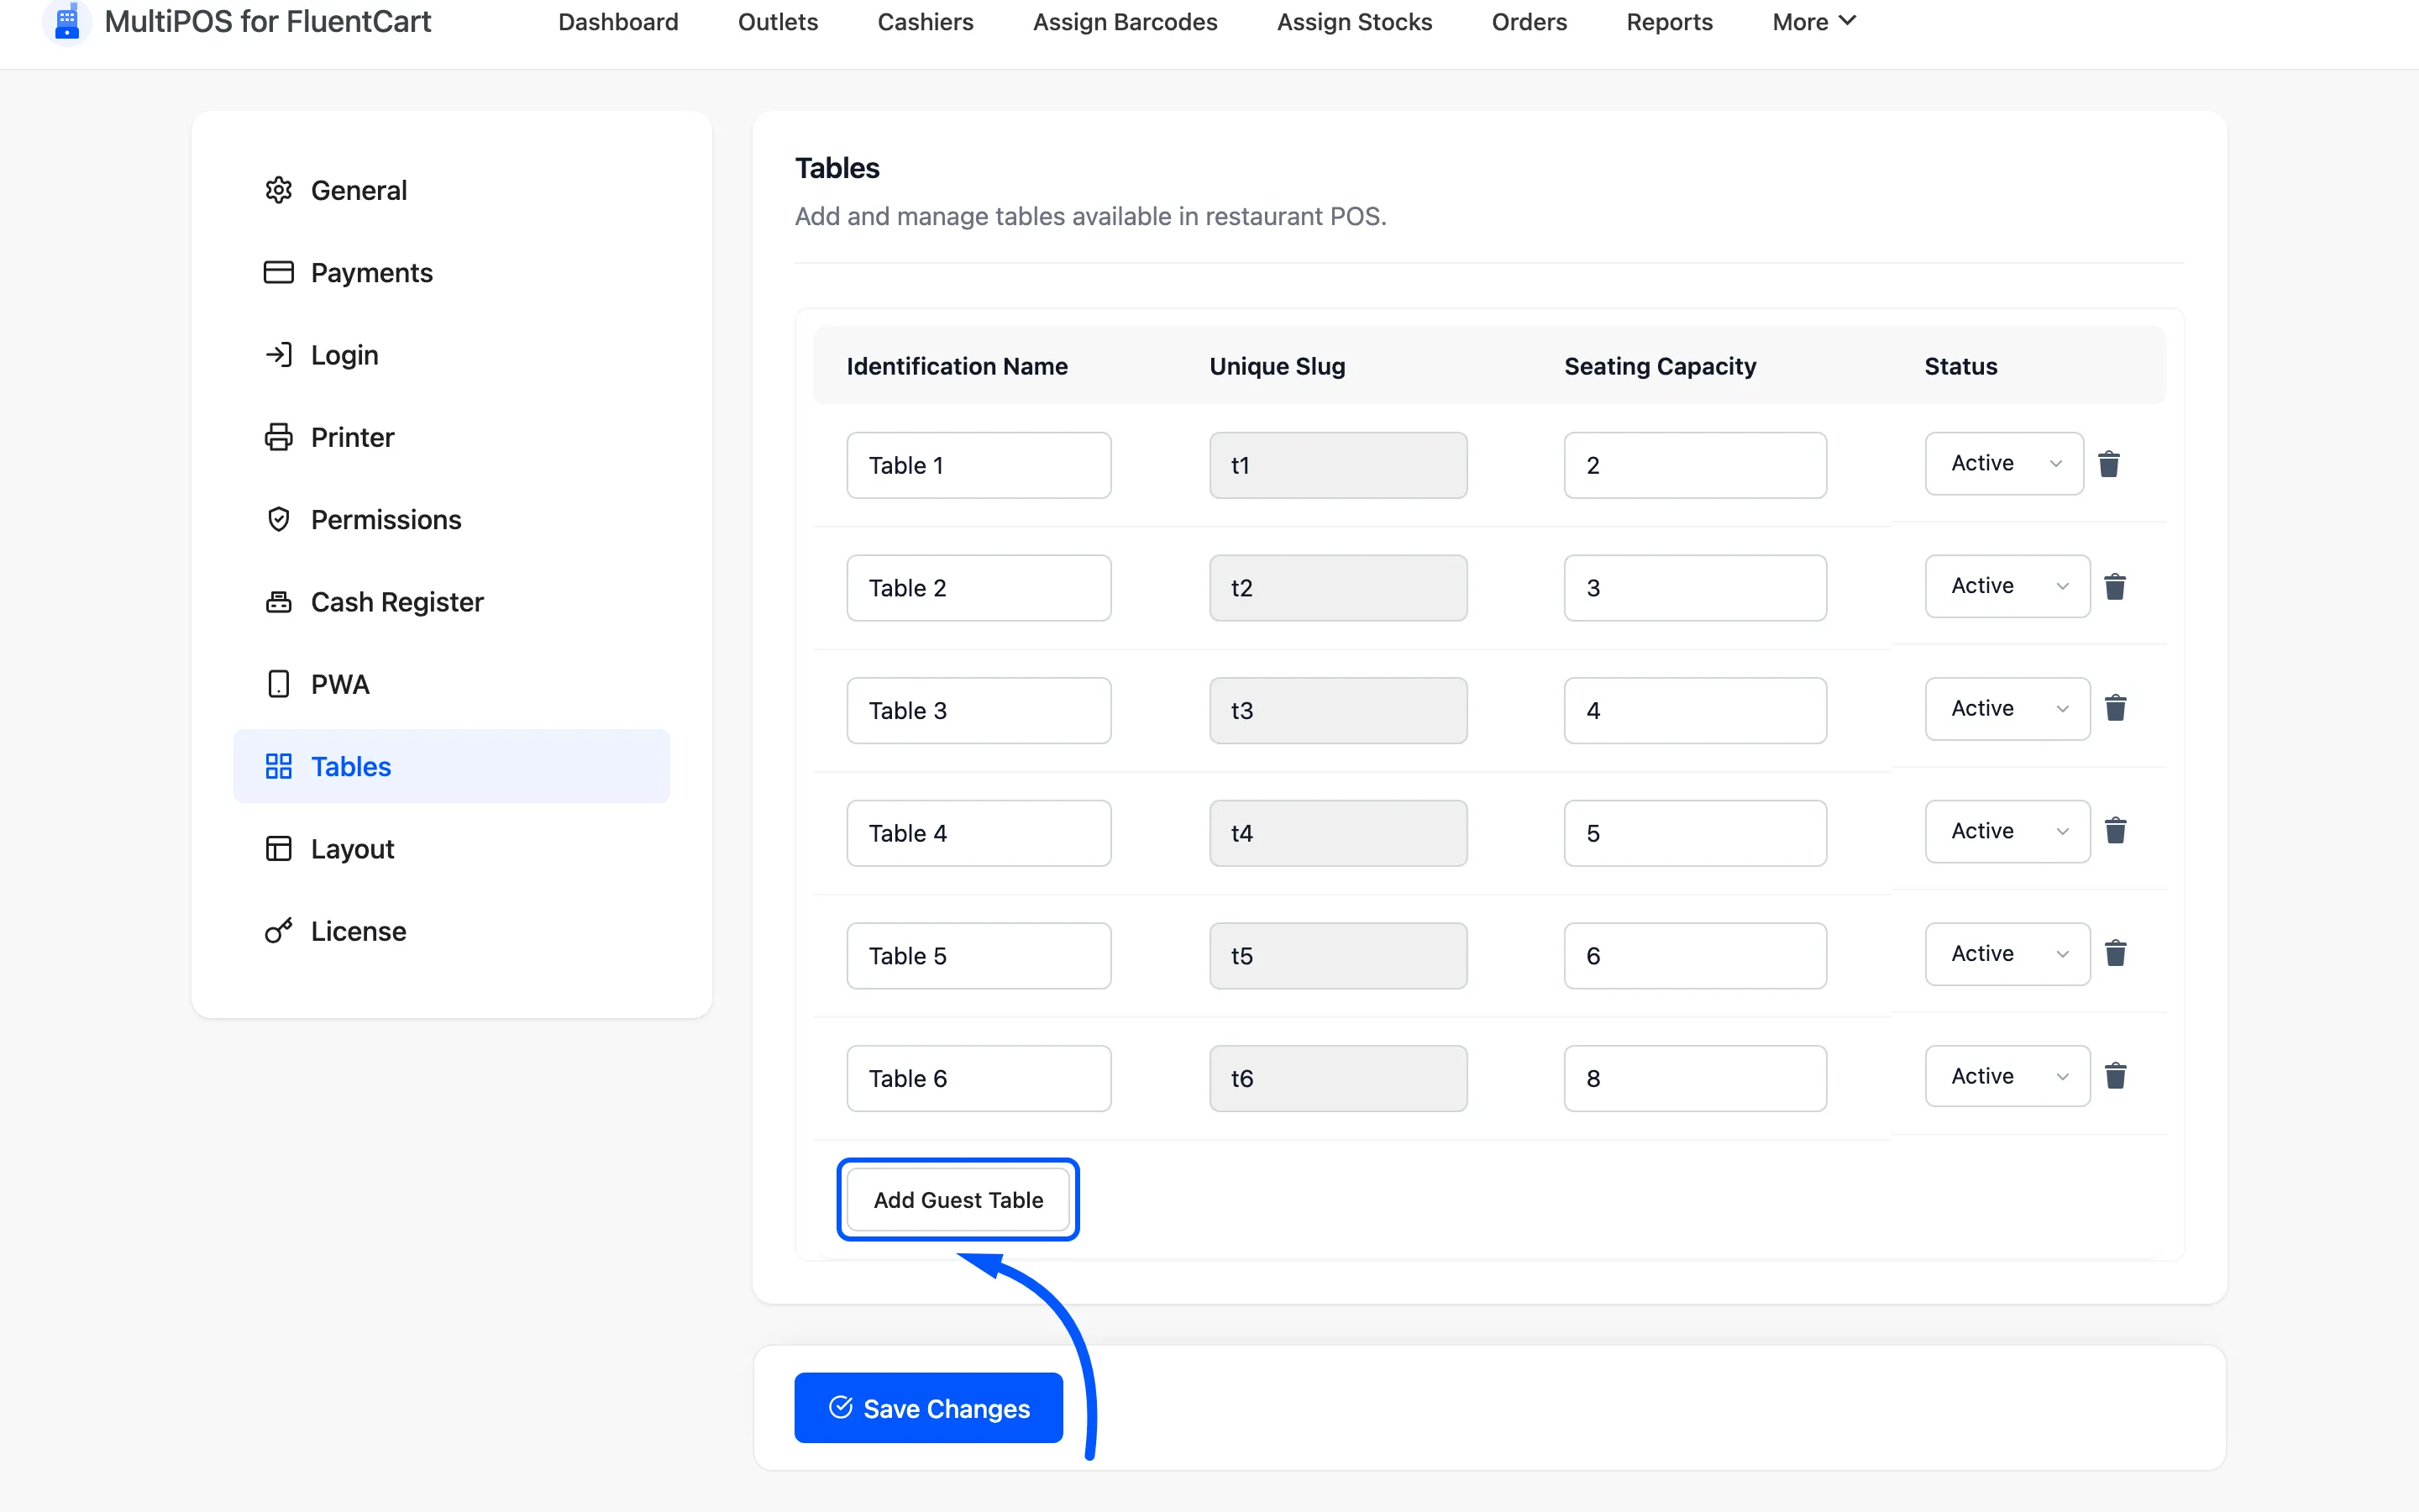Open Outlets page from navigation
The image size is (2419, 1512).
point(778,22)
